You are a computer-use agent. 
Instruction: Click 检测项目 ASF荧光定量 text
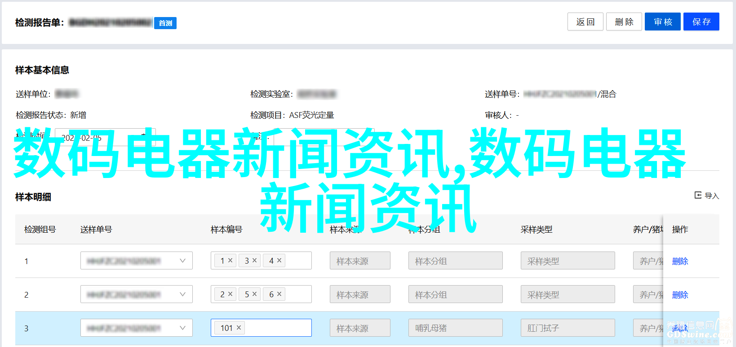(292, 115)
